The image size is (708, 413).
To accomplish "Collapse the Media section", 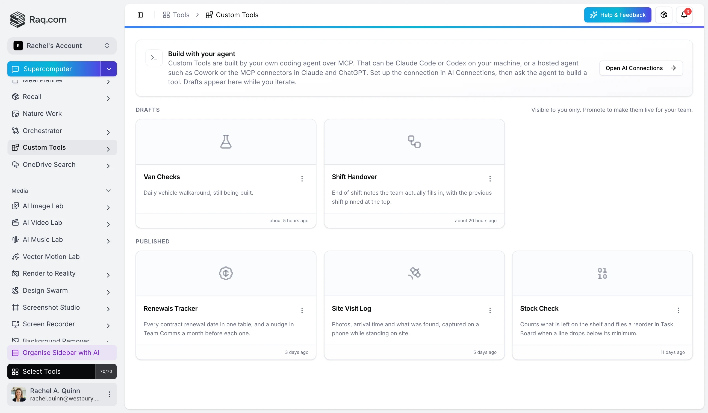I will coord(108,191).
